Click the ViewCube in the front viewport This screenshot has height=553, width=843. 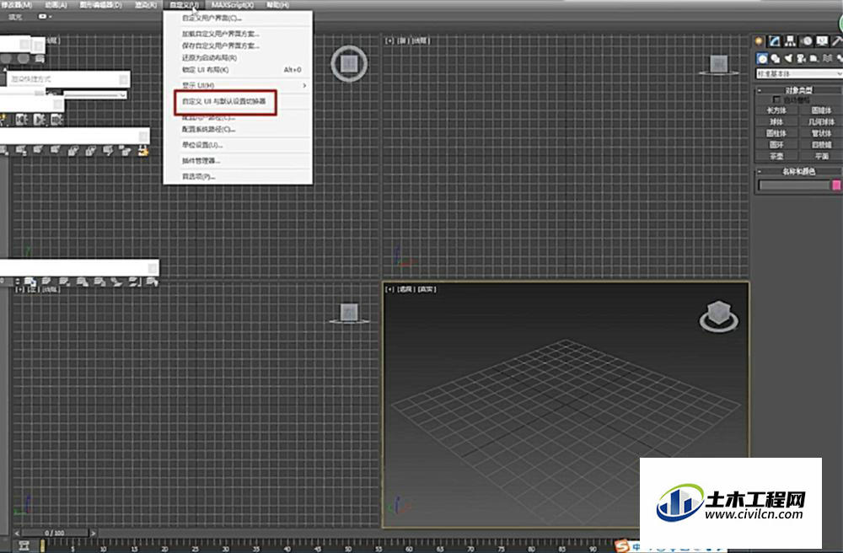[x=719, y=65]
